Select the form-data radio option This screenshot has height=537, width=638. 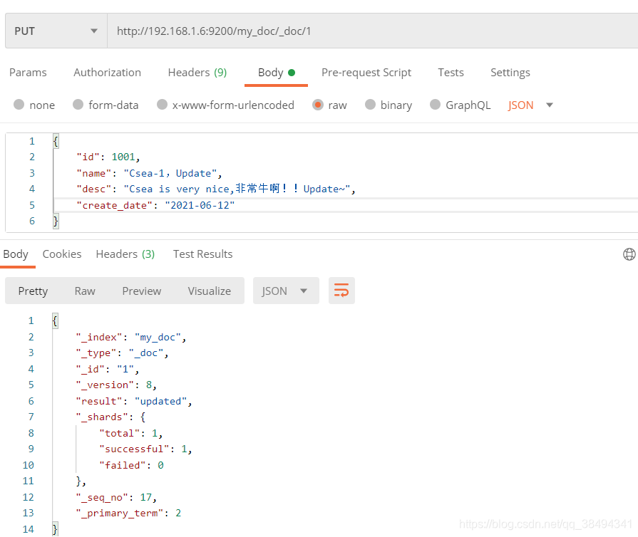click(78, 105)
